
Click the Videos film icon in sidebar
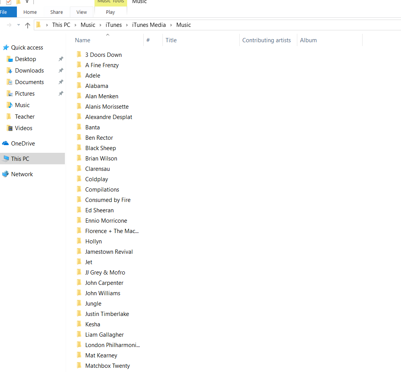10,128
